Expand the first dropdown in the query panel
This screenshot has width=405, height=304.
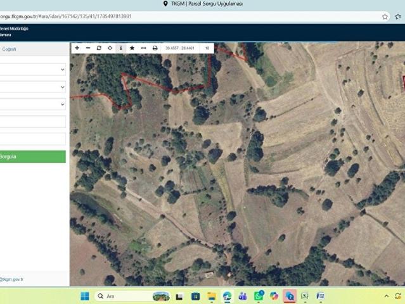tap(32, 70)
